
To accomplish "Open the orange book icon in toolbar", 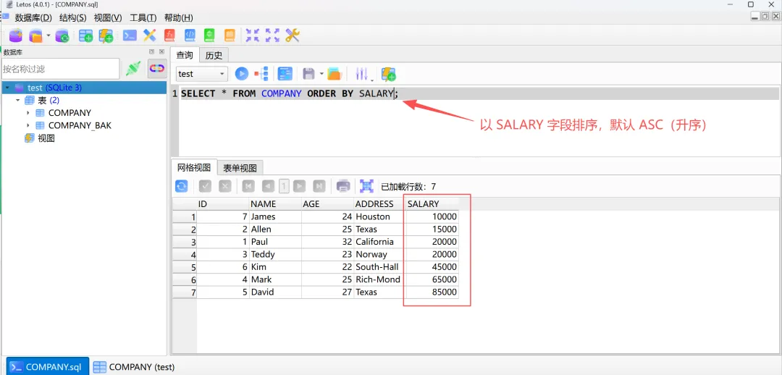I will tap(230, 35).
